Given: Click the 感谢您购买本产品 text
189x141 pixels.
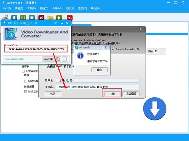Looking at the screenshot, I should pyautogui.click(x=97, y=61).
